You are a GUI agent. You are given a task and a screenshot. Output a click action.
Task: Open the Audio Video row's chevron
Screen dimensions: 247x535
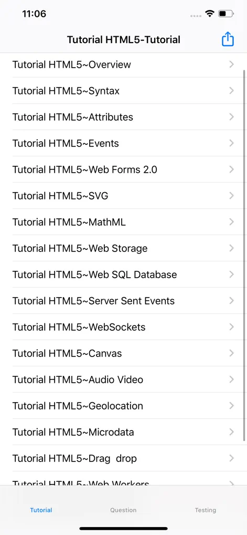coord(232,380)
